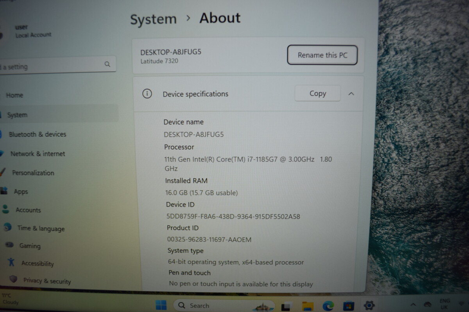Click the Latitude 7320 model text

159,61
